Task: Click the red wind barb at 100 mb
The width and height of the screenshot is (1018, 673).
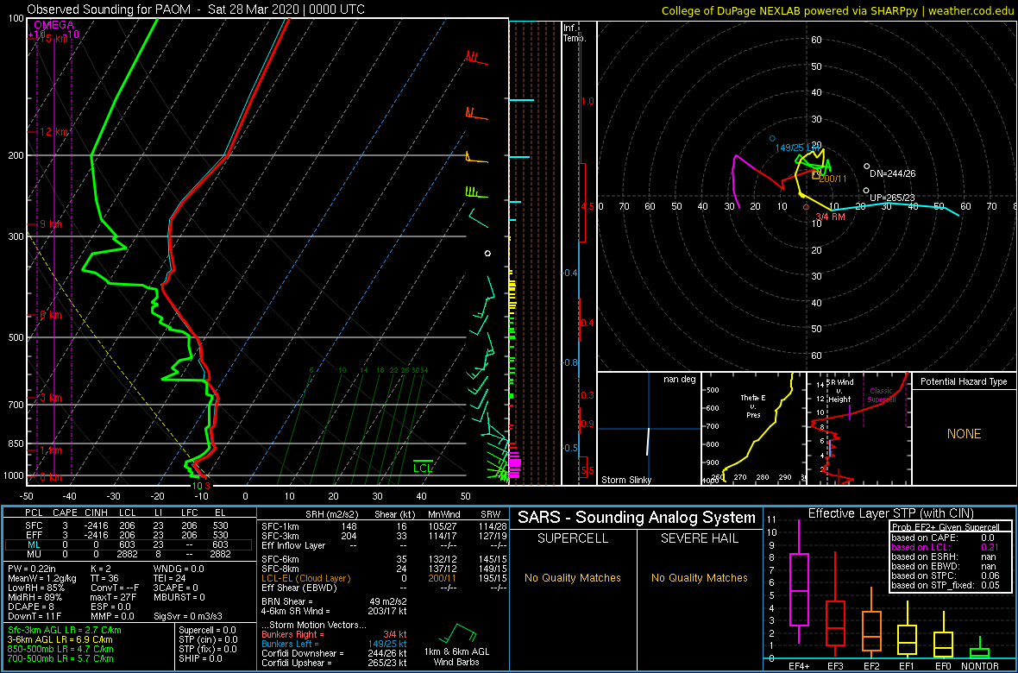Action: (x=476, y=57)
